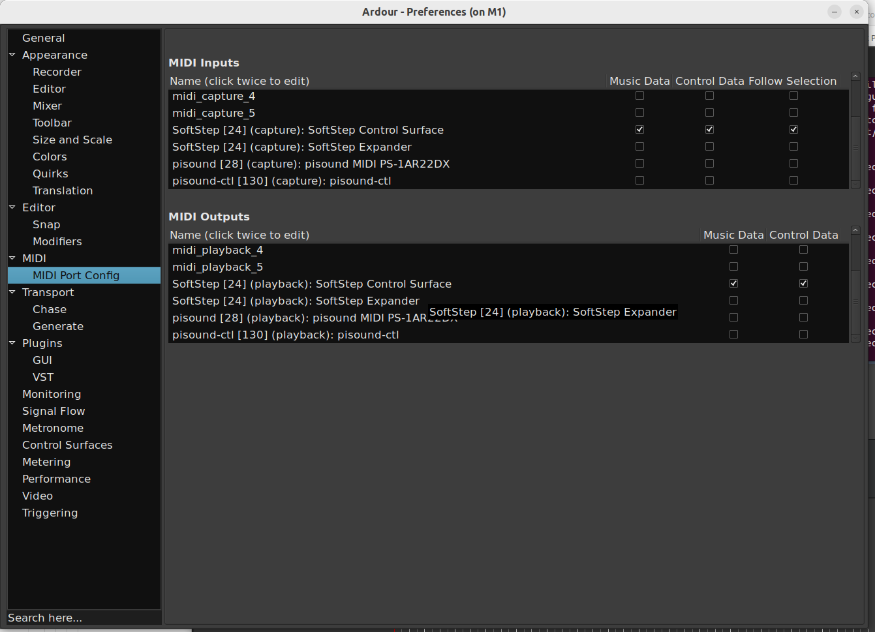The width and height of the screenshot is (875, 632).
Task: Go to the Colors appearance settings
Action: pyautogui.click(x=50, y=157)
